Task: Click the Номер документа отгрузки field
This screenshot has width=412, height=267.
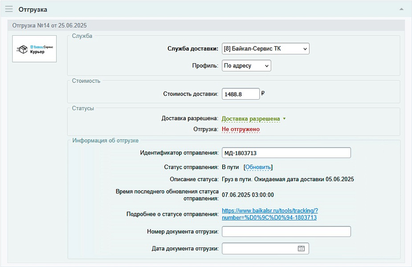Action: [x=286, y=231]
